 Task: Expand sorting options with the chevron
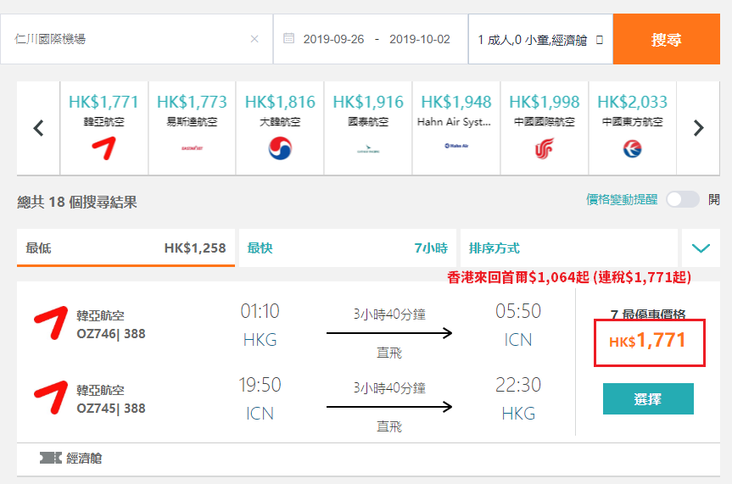[701, 248]
